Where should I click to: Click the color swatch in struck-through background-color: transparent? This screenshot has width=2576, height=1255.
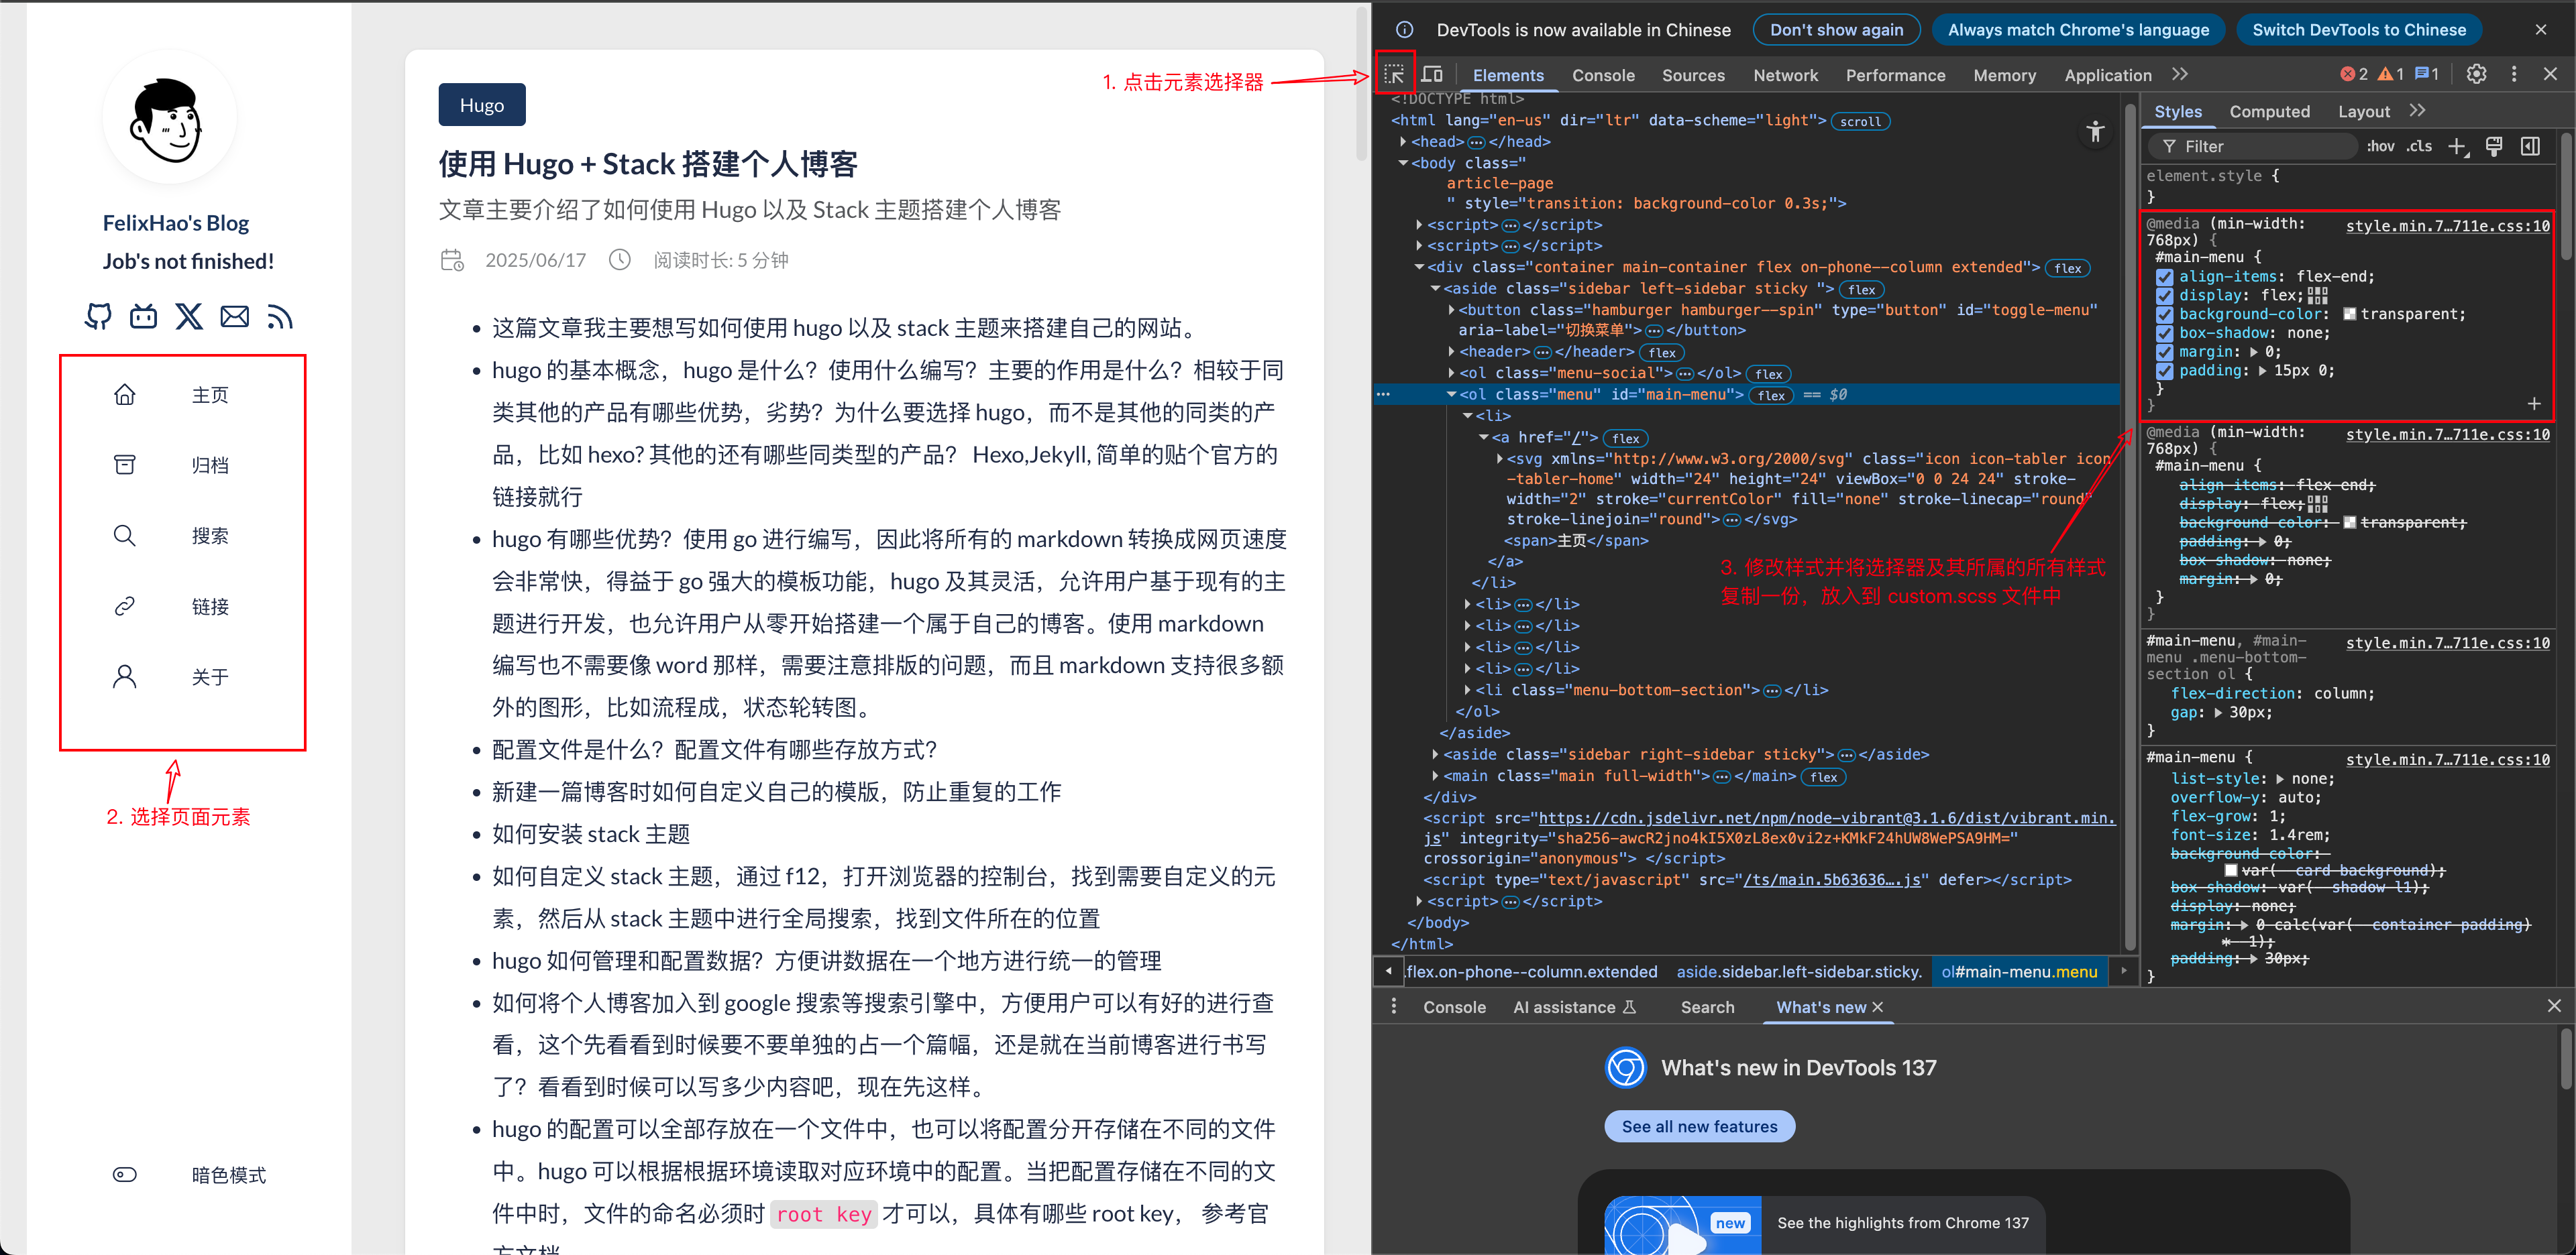[2349, 524]
